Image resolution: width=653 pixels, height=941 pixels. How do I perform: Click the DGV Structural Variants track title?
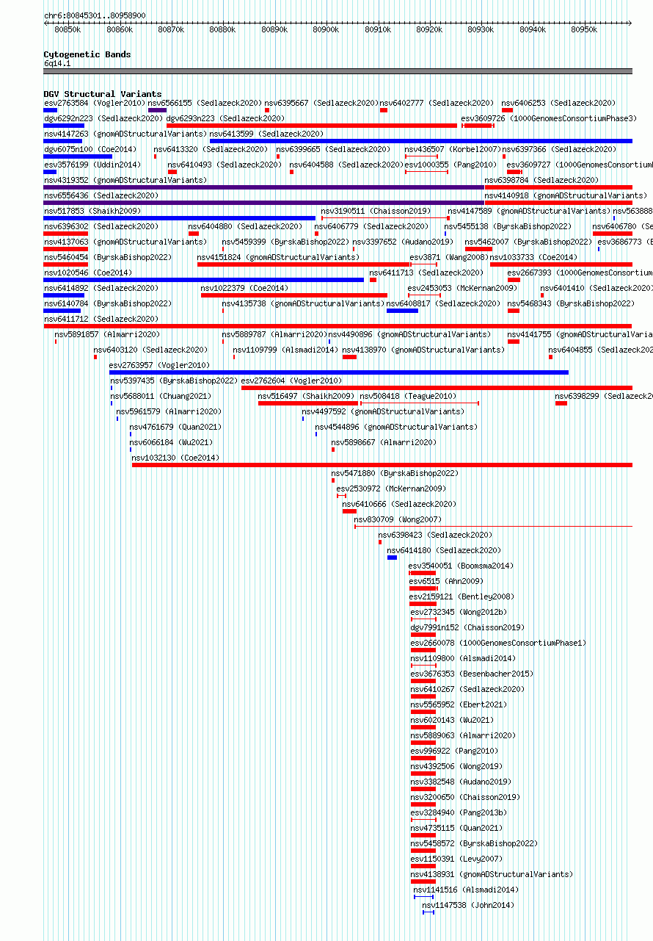point(103,94)
